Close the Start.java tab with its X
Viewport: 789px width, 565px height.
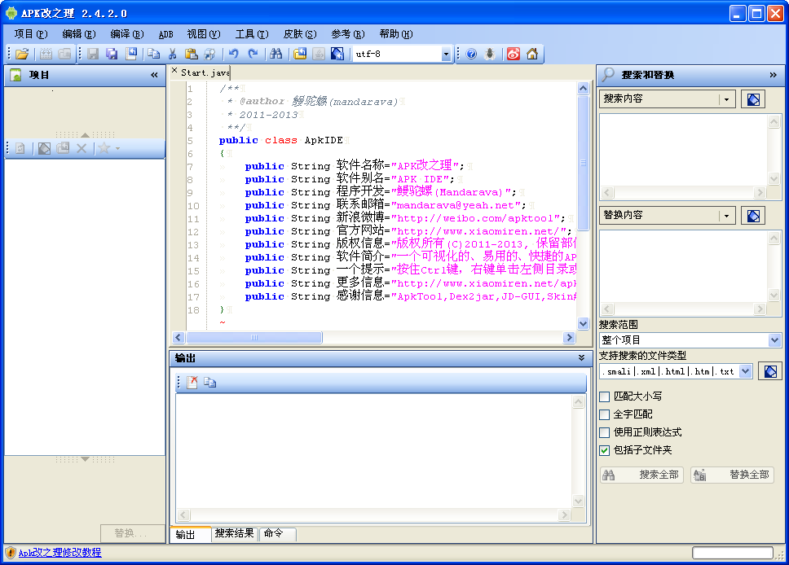tap(174, 71)
